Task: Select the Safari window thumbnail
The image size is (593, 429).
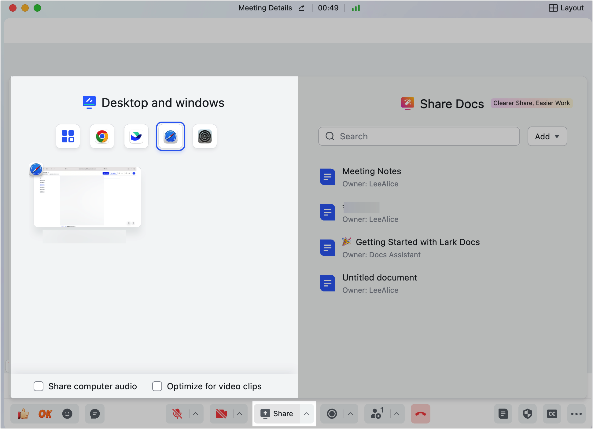Action: 87,197
